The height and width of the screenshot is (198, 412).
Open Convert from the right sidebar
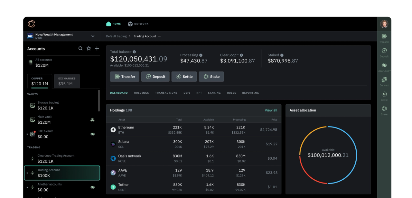pyautogui.click(x=384, y=81)
